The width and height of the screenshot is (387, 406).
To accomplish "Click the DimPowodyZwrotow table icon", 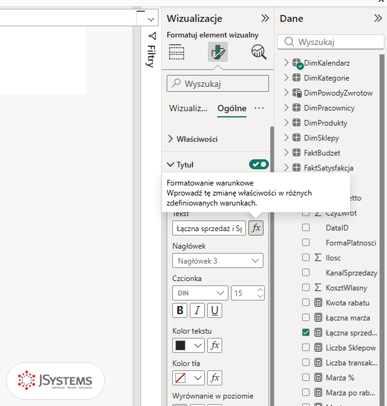I will (x=296, y=92).
